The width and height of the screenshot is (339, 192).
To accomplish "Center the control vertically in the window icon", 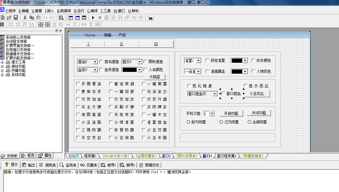I will 48,25.
